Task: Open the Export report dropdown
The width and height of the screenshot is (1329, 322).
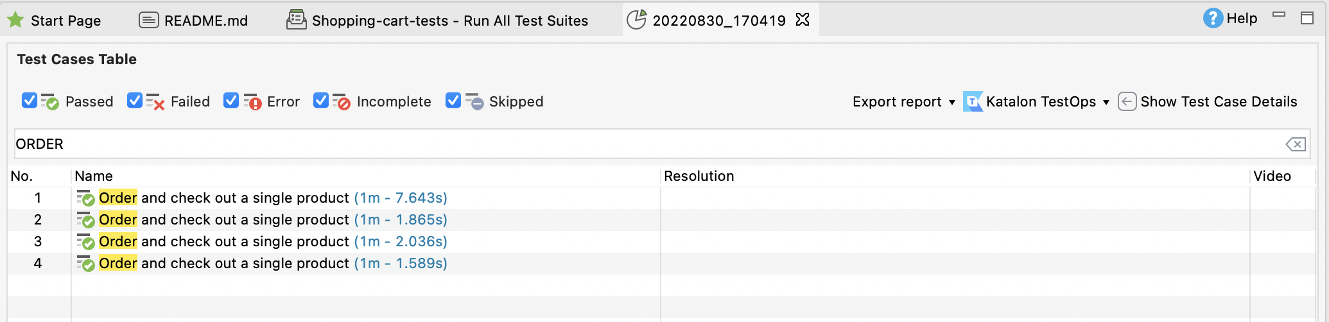Action: (x=903, y=102)
